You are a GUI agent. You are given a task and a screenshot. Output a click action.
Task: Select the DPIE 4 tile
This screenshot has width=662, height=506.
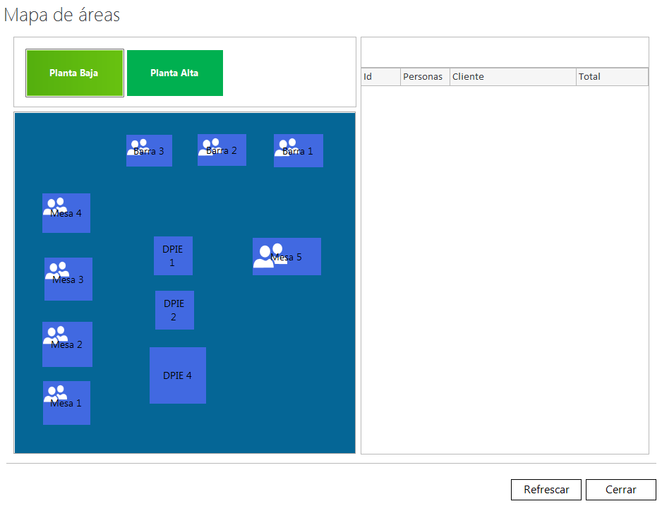point(177,375)
